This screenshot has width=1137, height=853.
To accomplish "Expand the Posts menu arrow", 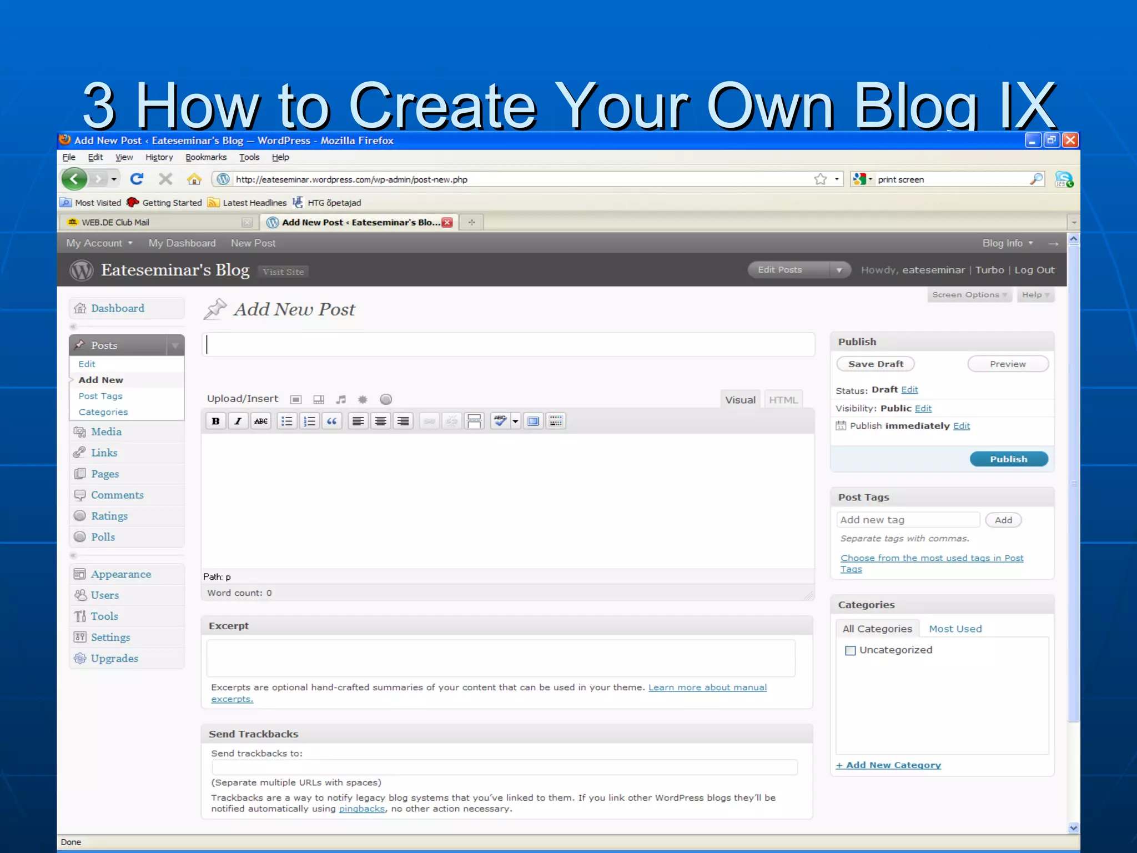I will click(x=175, y=345).
